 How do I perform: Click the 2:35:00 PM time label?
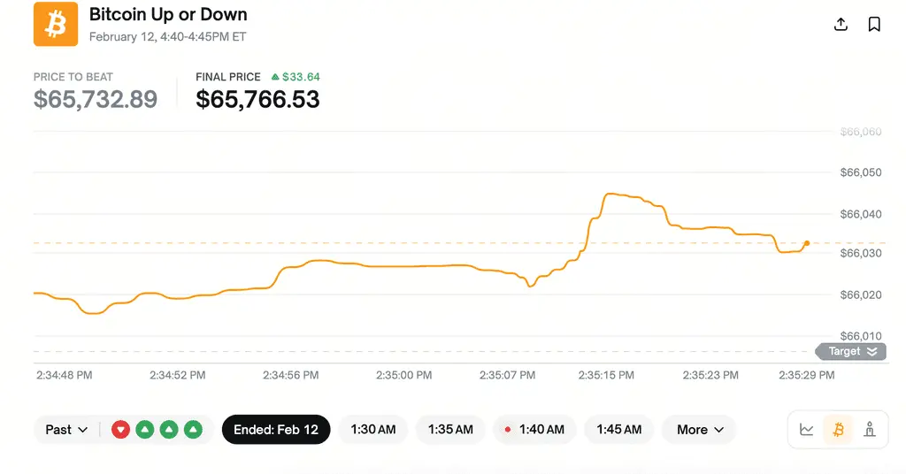(x=403, y=375)
